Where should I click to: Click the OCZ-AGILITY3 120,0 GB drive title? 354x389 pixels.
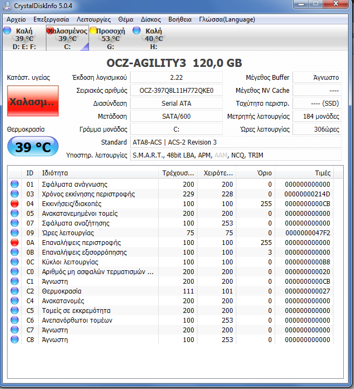(174, 63)
